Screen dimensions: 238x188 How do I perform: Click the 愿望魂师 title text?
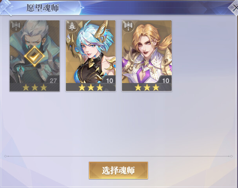tap(43, 8)
